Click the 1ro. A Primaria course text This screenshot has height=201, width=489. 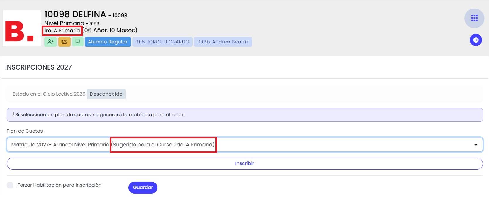[62, 31]
